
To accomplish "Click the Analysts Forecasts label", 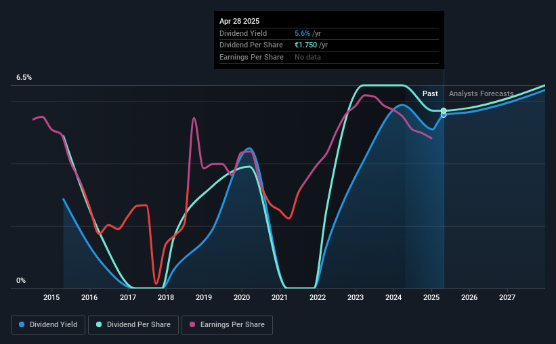I will point(482,93).
